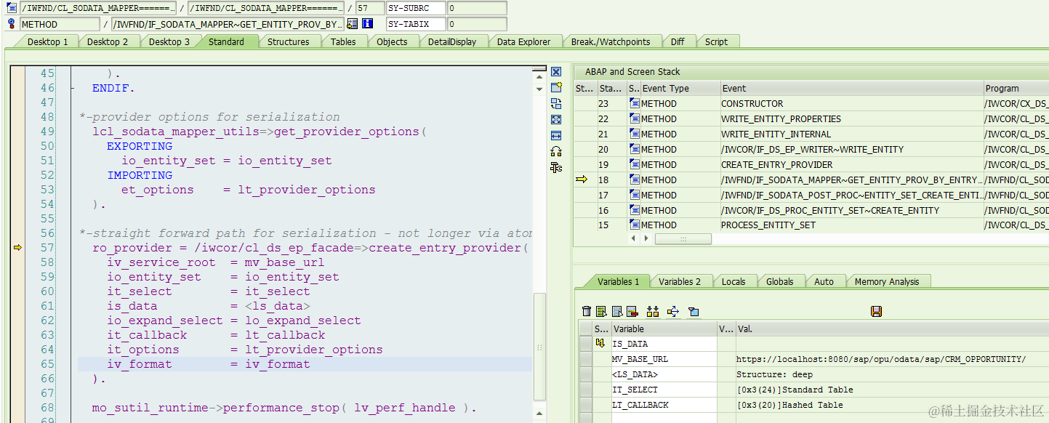Viewport: 1049px width, 423px height.
Task: Switch to Desktop 2 tab
Action: pos(107,41)
